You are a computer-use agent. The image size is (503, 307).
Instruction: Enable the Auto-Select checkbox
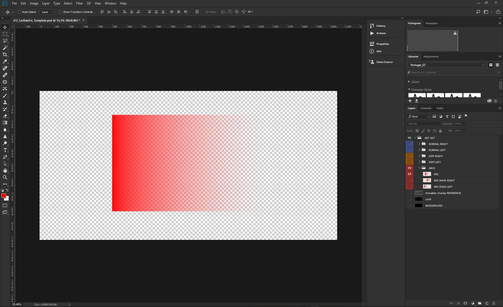coord(19,12)
